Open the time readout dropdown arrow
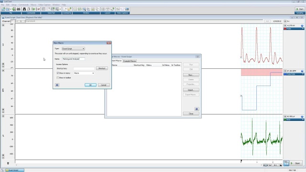 285,21
